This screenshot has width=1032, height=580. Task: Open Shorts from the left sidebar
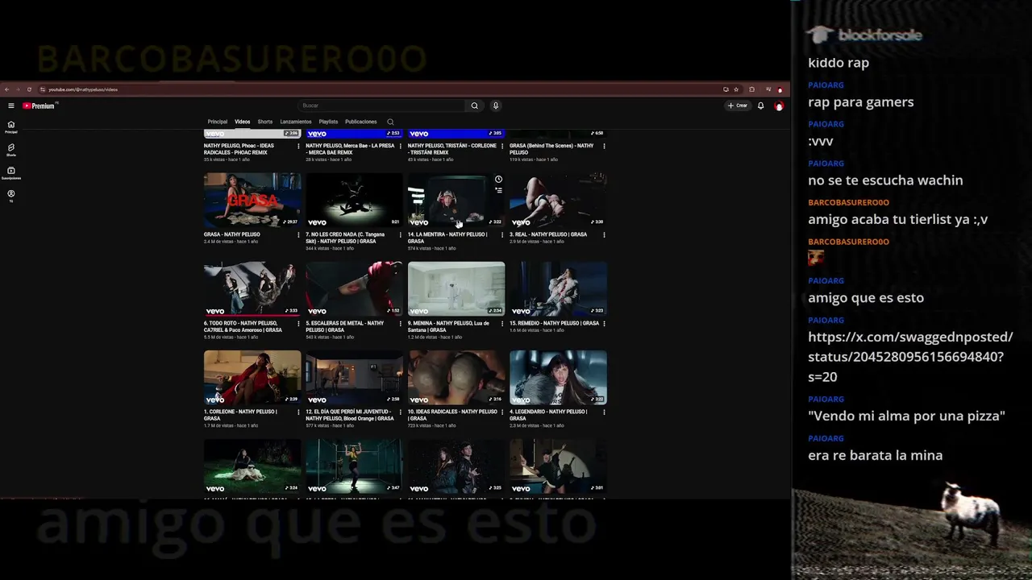11,150
